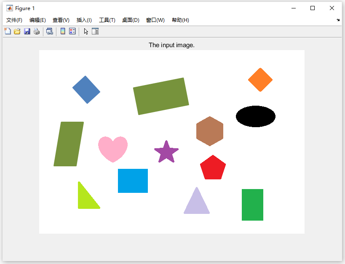Open the 文件(F) menu
The image size is (345, 264).
[14, 20]
